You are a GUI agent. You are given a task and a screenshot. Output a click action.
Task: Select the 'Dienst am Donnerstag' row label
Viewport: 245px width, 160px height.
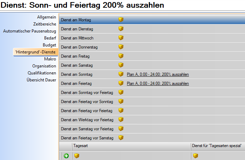[79, 47]
